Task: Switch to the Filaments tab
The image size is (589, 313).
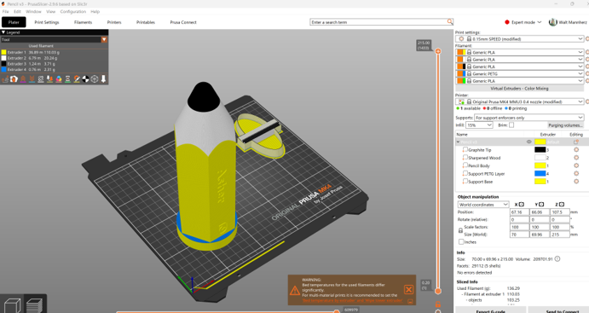Action: [83, 22]
